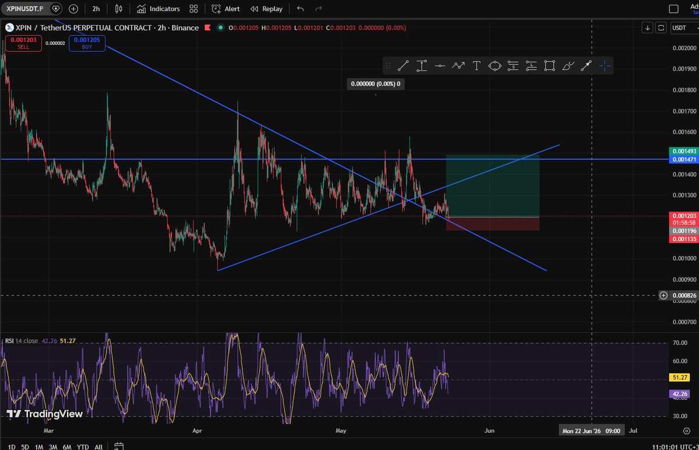Open the timezone menu showing 11:01:01 UTC+3
The height and width of the screenshot is (450, 699).
pyautogui.click(x=675, y=447)
